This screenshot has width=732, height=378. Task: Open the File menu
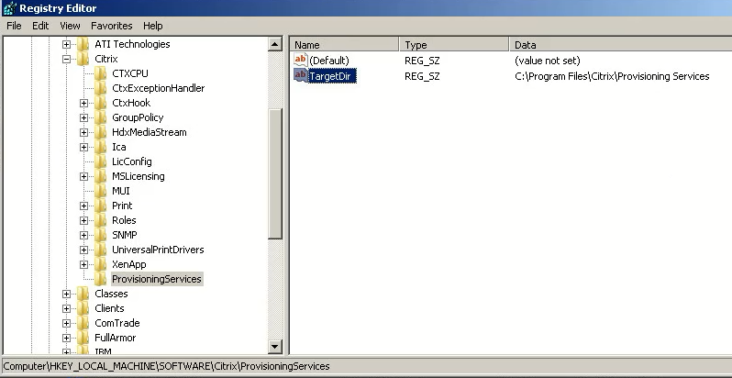click(x=15, y=26)
